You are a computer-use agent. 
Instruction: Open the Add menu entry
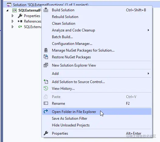[x=97, y=74]
